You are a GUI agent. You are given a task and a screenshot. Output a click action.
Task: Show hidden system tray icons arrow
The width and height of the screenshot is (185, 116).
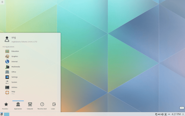click(x=169, y=114)
